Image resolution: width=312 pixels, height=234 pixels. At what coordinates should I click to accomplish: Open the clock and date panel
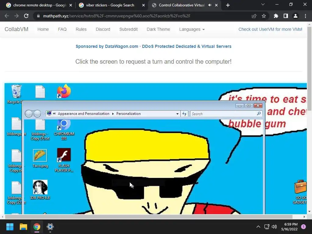pos(289,227)
